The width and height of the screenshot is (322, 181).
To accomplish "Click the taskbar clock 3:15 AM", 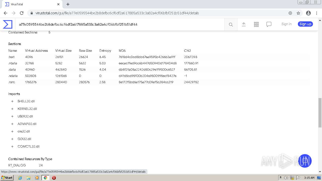I will 309,178.
